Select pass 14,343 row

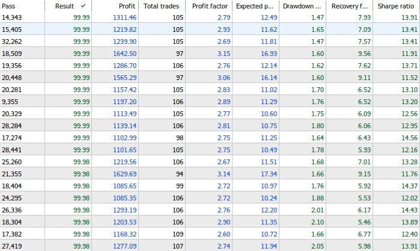[x=210, y=17]
